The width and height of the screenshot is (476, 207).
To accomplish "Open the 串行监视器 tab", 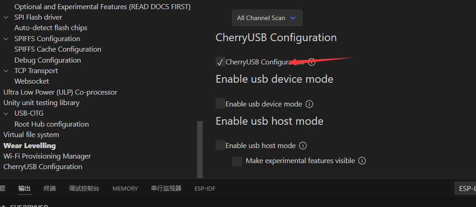I will [166, 188].
